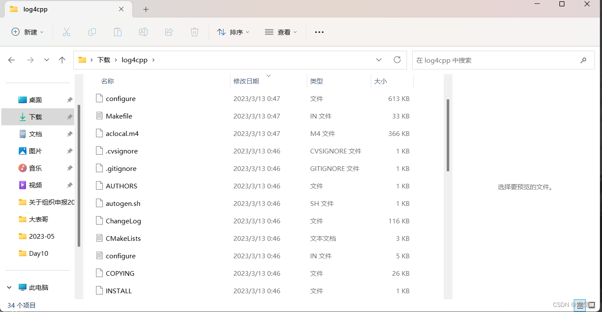Click the 下载 breadcrumb in address bar

104,60
